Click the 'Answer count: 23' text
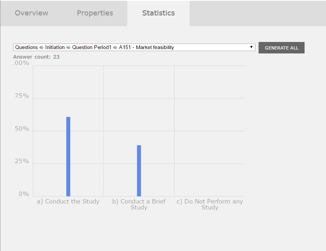 [36, 57]
